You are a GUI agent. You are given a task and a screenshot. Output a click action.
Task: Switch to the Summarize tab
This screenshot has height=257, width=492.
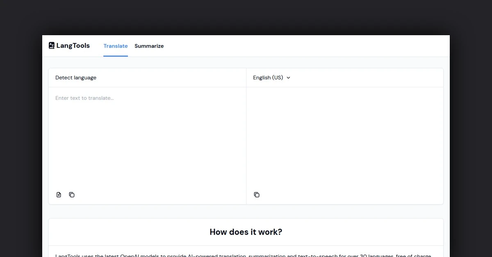(x=149, y=46)
